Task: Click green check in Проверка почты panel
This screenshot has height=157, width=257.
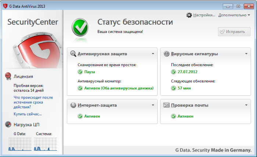Action: click(174, 116)
